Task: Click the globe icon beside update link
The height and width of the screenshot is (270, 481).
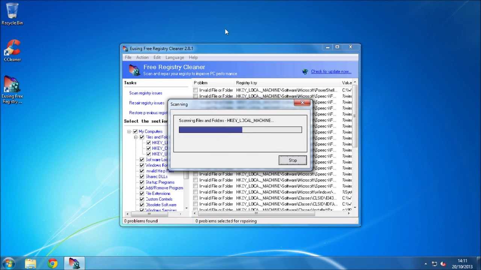Action: tap(305, 72)
